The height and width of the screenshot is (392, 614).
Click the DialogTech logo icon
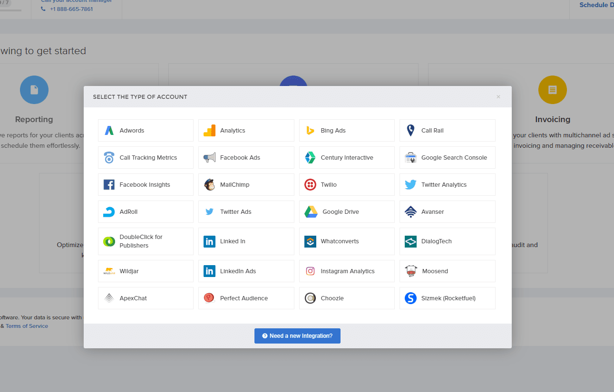tap(410, 241)
